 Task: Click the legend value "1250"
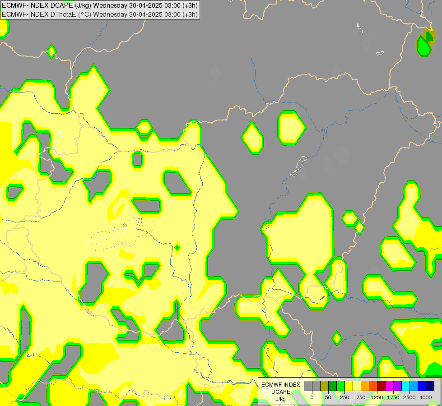377,397
